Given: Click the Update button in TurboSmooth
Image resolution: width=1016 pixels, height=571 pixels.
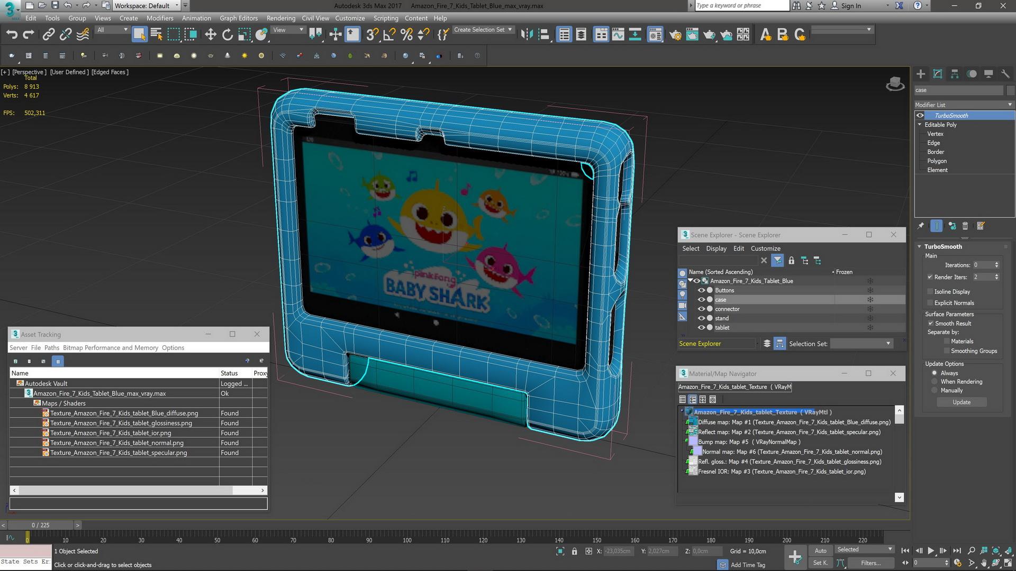Looking at the screenshot, I should click(961, 402).
